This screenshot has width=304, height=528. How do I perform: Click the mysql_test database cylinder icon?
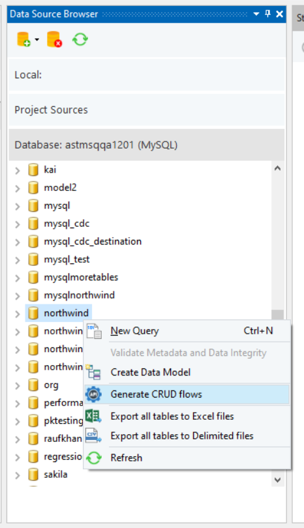click(33, 259)
